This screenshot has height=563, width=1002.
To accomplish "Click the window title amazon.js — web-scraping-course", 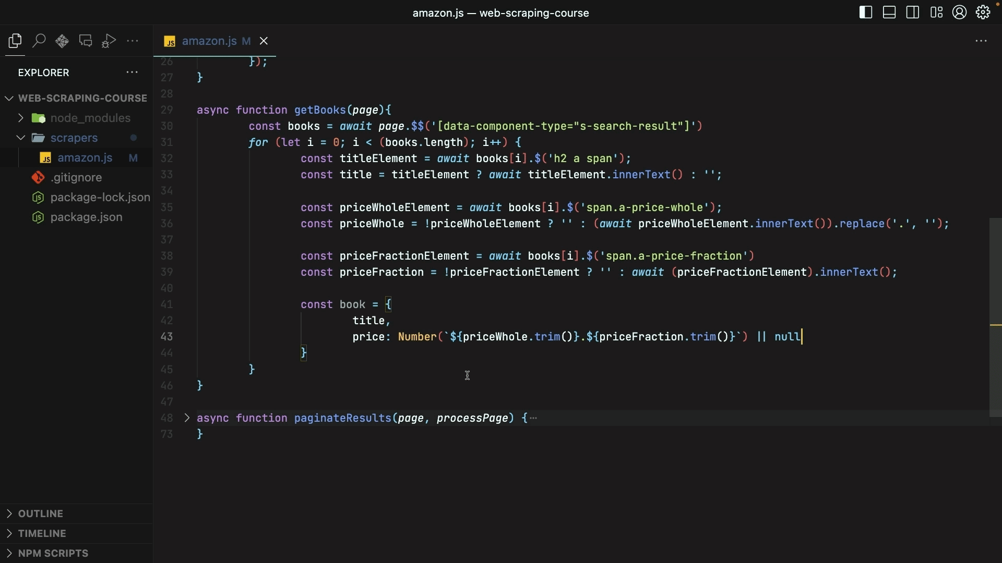I will (500, 13).
